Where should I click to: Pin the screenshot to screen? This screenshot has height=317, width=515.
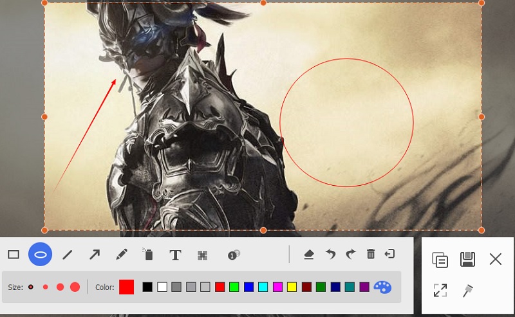click(x=468, y=291)
